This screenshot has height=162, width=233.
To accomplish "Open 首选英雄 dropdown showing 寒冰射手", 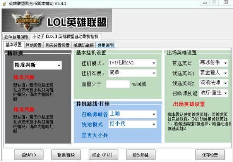I will pos(214,63).
